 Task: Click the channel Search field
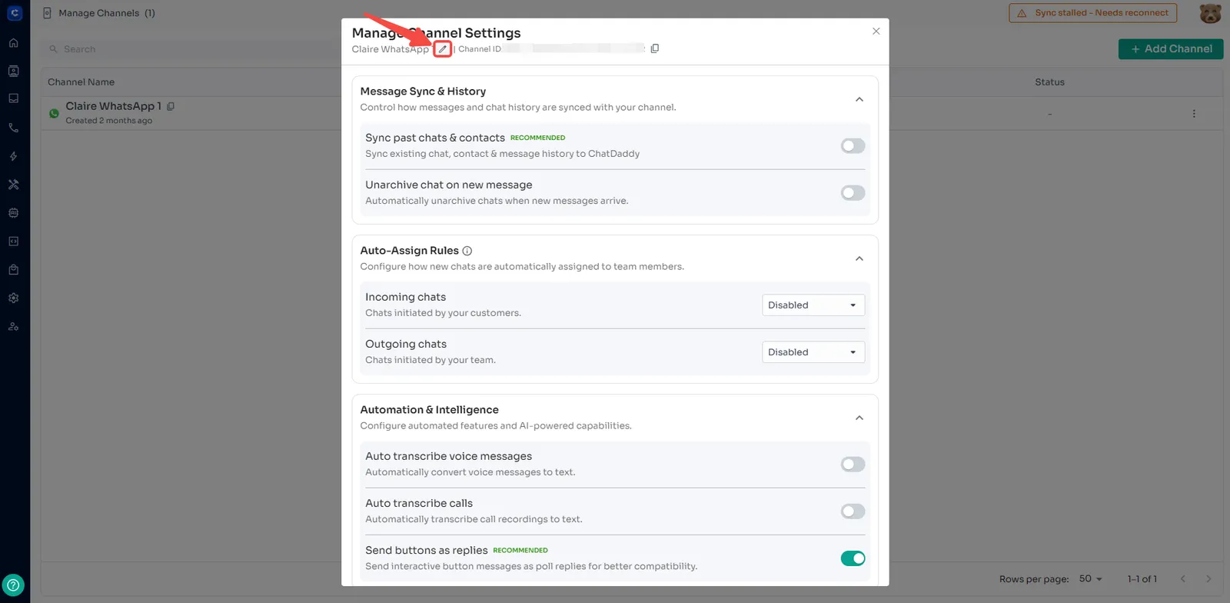click(x=192, y=49)
